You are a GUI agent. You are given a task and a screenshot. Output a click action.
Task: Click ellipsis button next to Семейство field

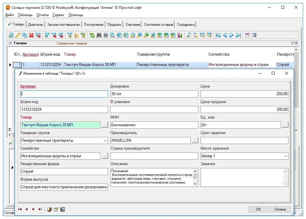coord(105,156)
